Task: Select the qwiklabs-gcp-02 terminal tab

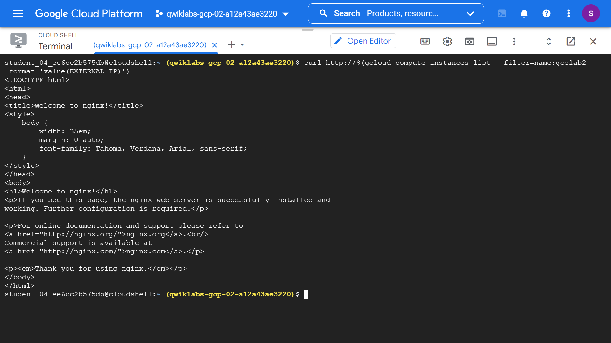Action: pyautogui.click(x=150, y=45)
